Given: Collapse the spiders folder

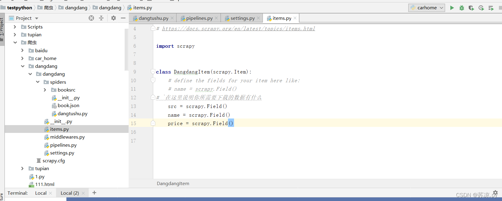Looking at the screenshot, I should 38,82.
